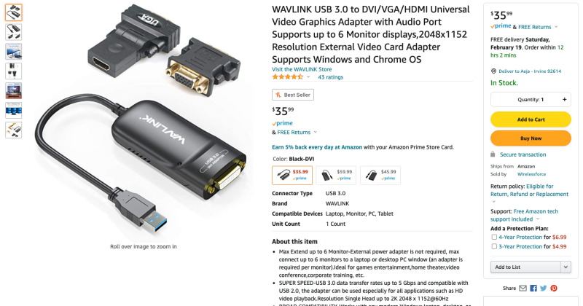This screenshot has width=583, height=306.
Task: Choose the $45.99 color variant
Action: (380, 175)
